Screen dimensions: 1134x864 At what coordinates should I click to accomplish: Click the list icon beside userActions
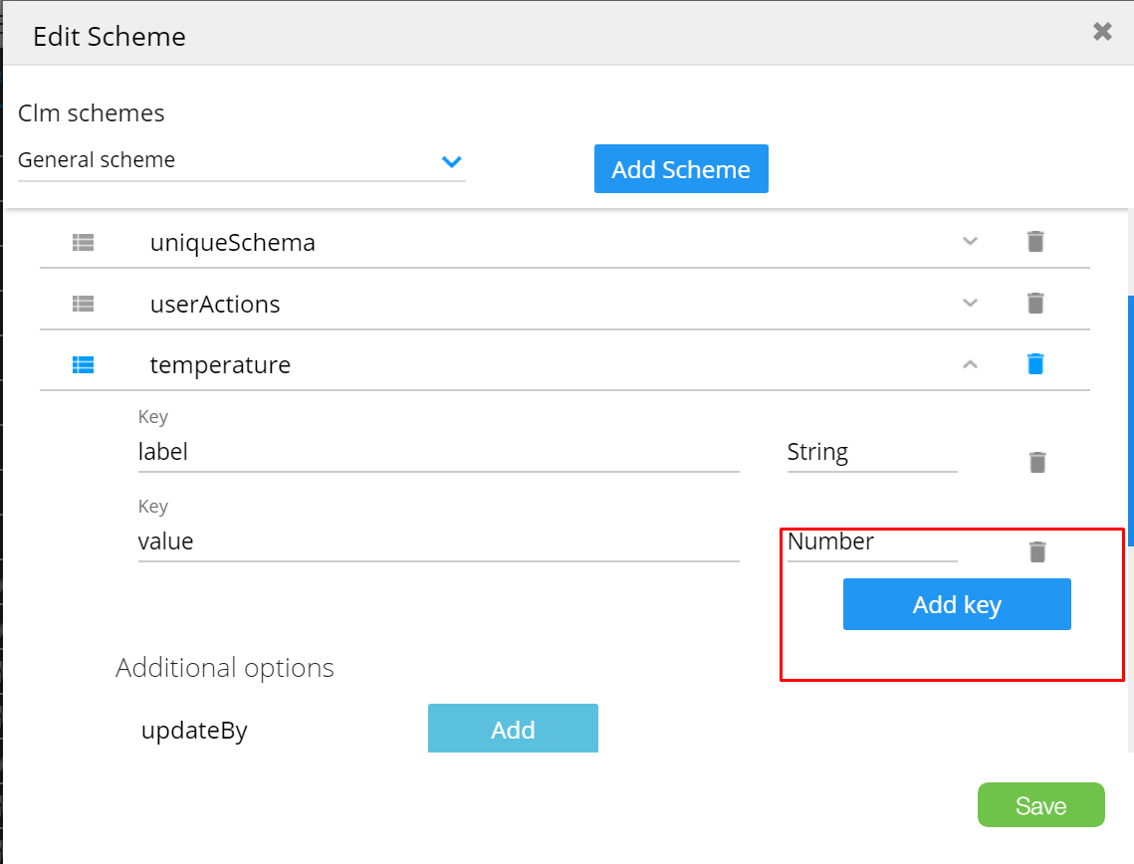[x=83, y=304]
